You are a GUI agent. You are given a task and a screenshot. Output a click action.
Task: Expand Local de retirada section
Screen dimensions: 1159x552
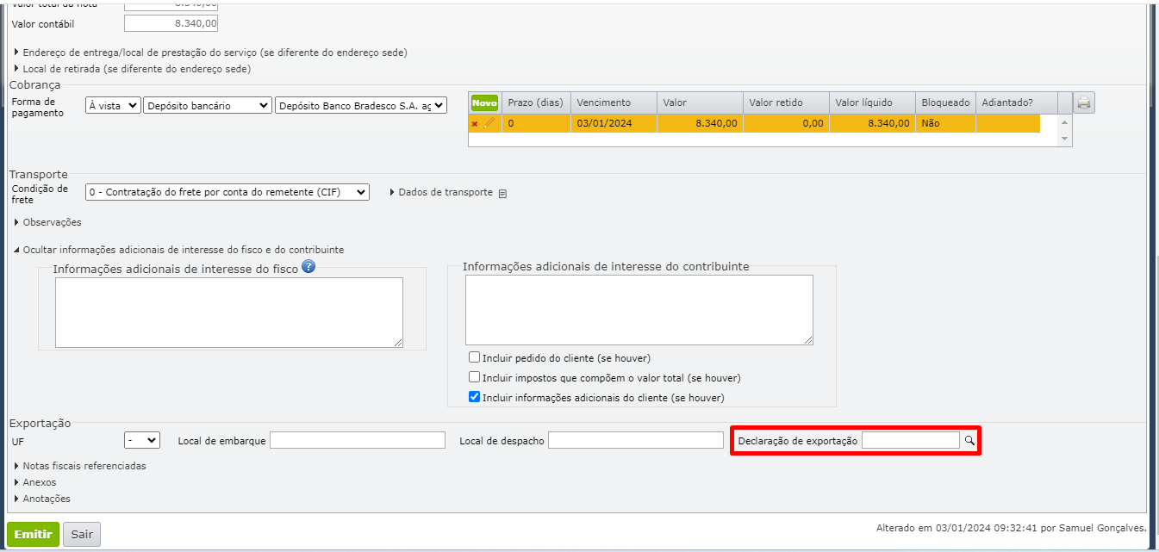(133, 69)
